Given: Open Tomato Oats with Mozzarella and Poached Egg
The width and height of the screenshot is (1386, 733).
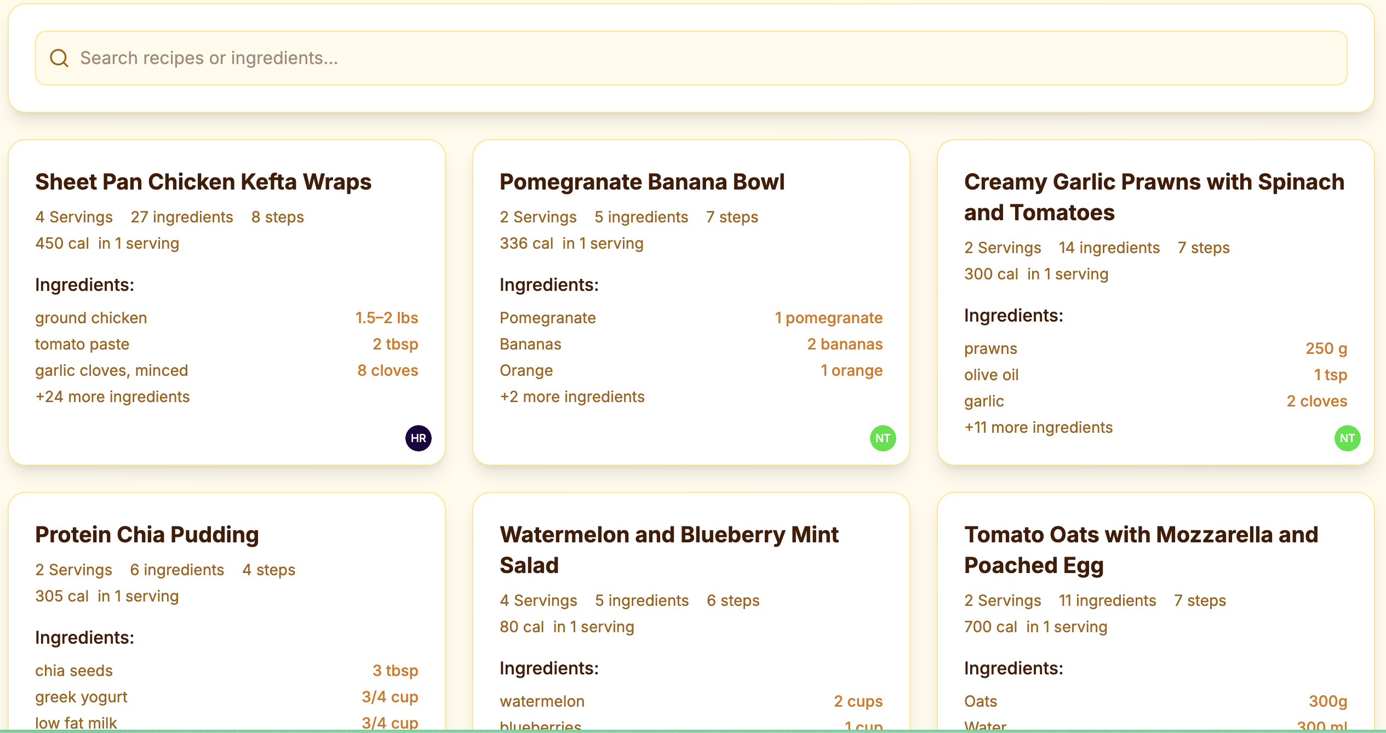Looking at the screenshot, I should coord(1141,550).
